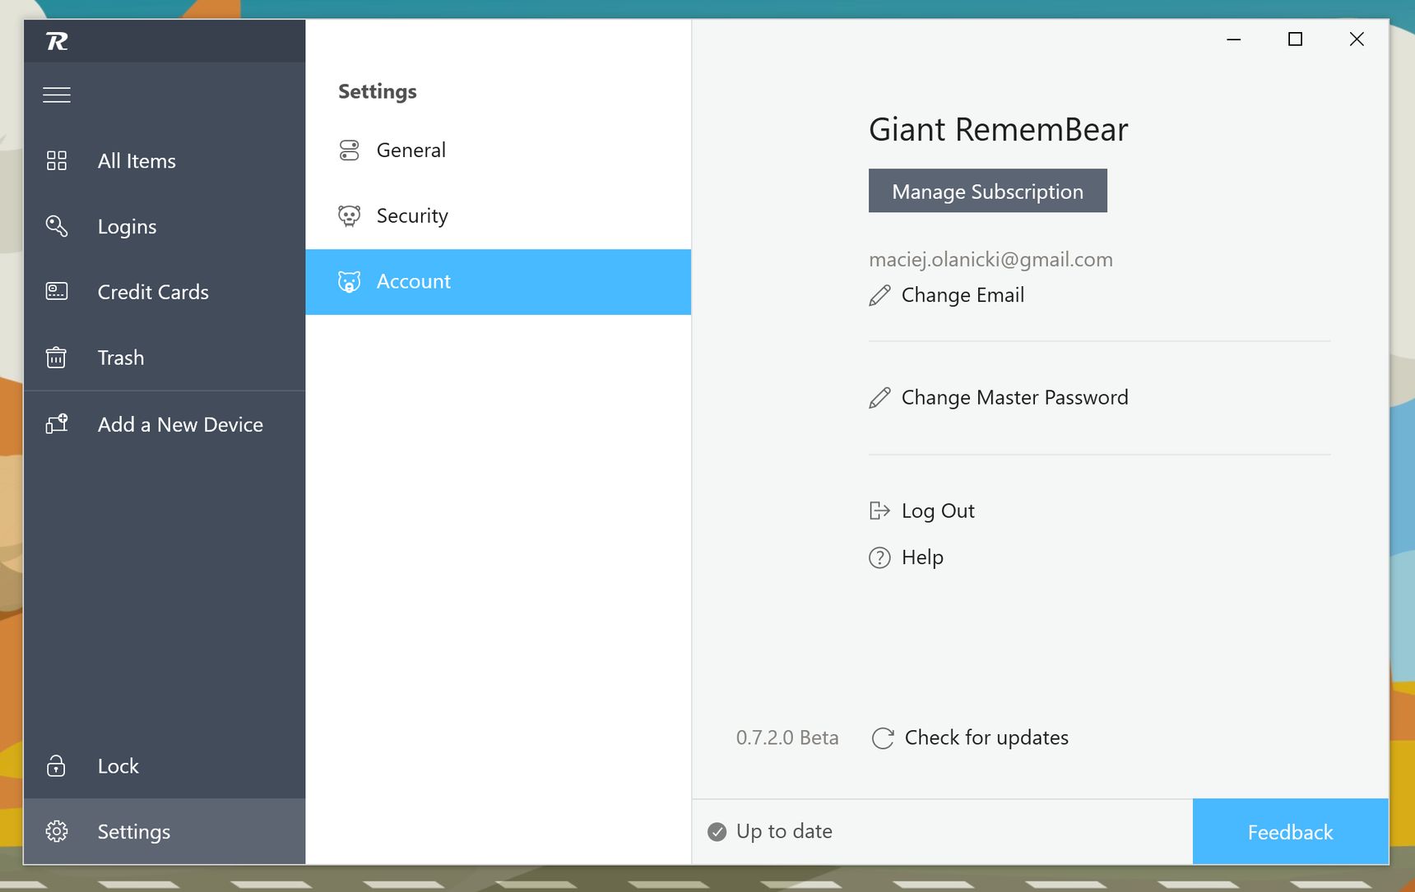The image size is (1415, 892).
Task: Click the version text 0.7.2.0 Beta
Action: tap(787, 738)
